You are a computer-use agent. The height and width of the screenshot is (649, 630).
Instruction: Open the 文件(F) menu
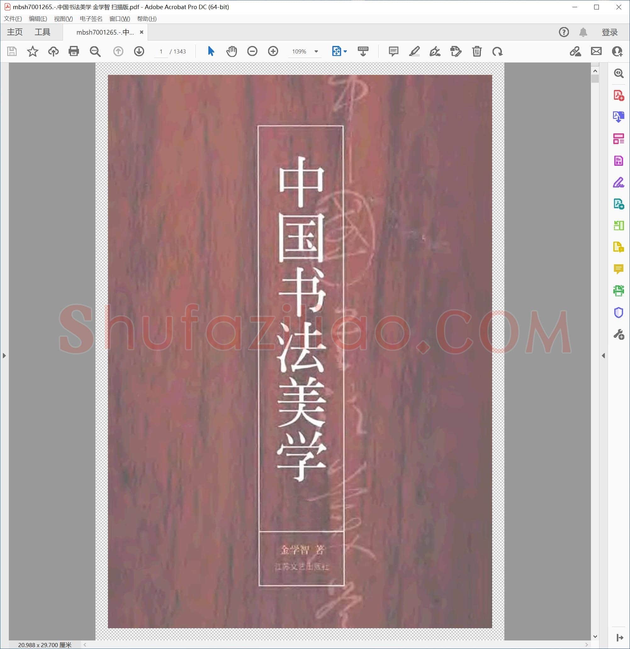13,19
